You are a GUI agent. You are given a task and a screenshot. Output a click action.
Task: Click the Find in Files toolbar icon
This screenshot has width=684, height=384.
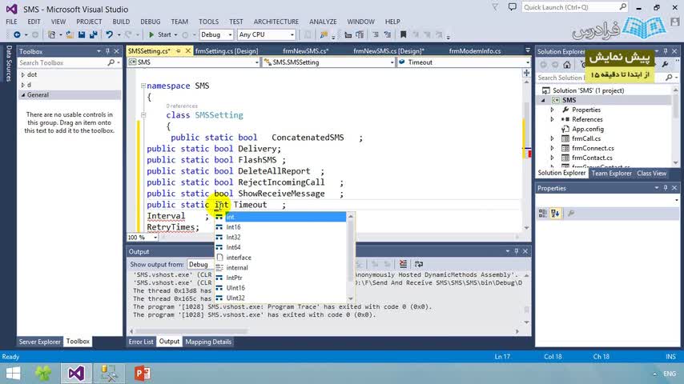(x=324, y=34)
